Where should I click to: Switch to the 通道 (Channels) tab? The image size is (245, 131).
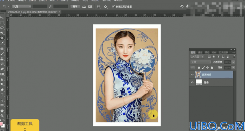(200, 52)
